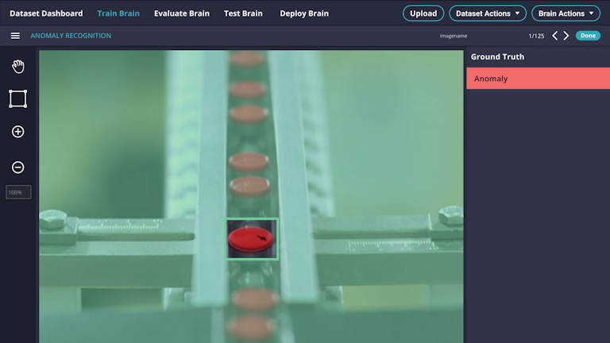Expand the Dataset Actions dropdown
The height and width of the screenshot is (343, 610).
pos(488,13)
